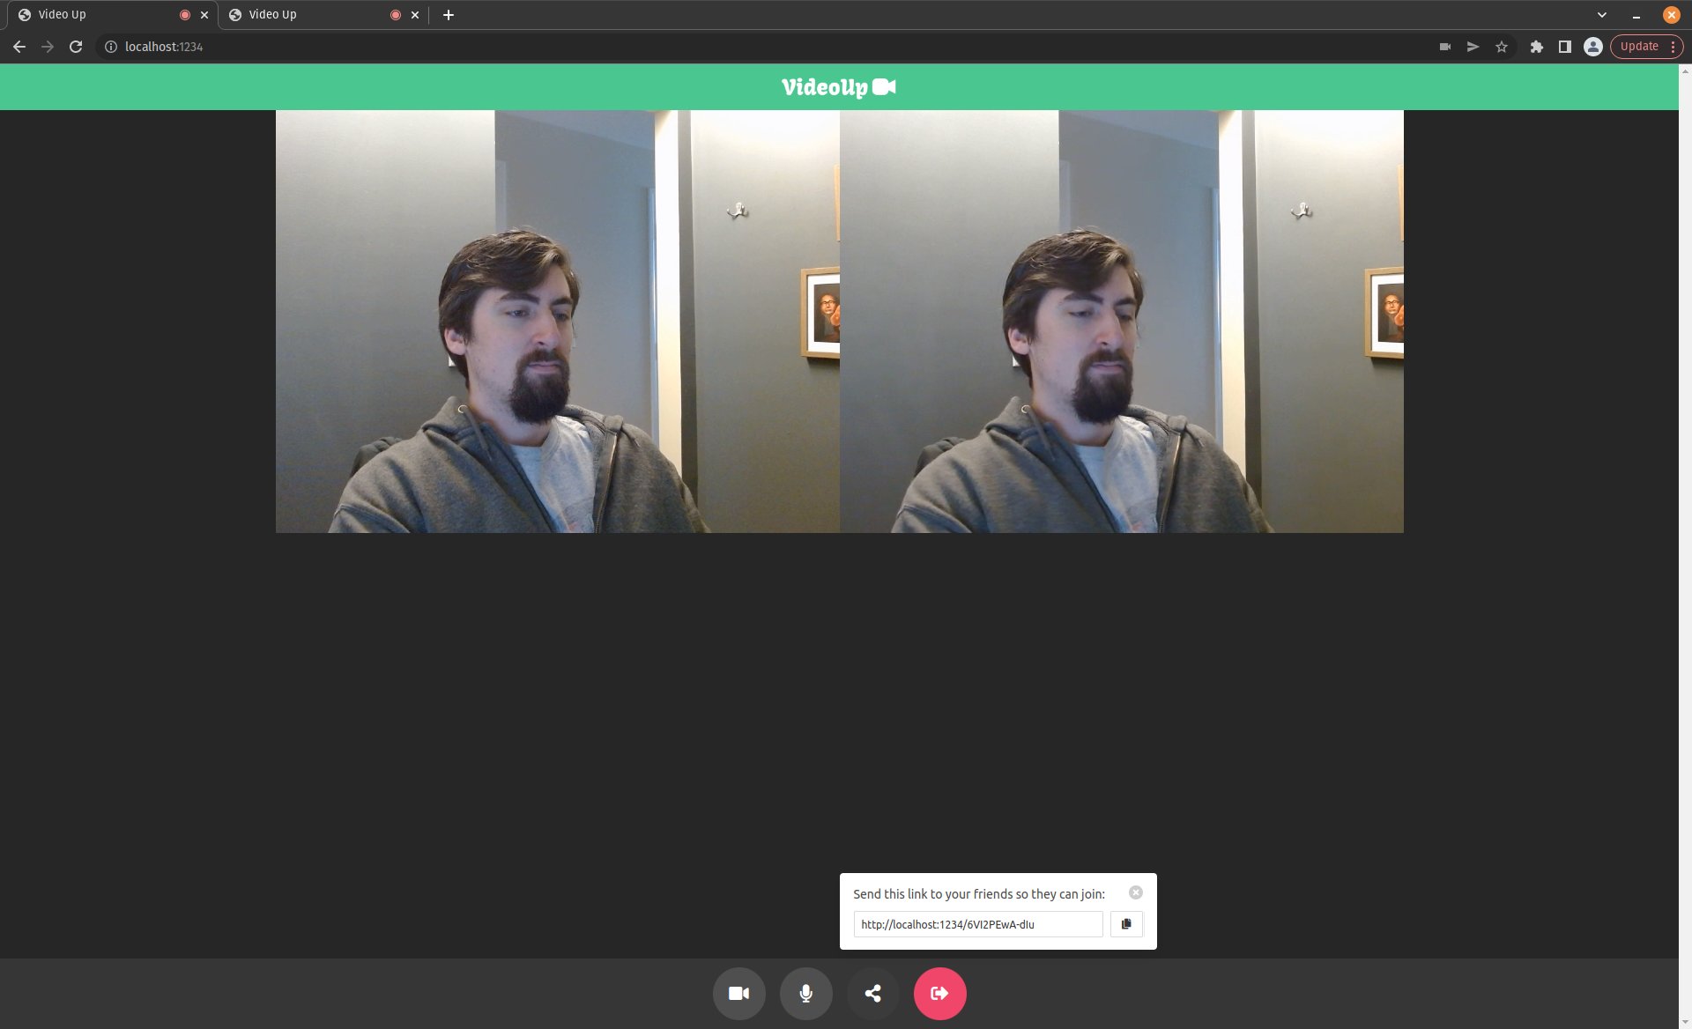
Task: Dismiss the share link popup
Action: (1136, 892)
